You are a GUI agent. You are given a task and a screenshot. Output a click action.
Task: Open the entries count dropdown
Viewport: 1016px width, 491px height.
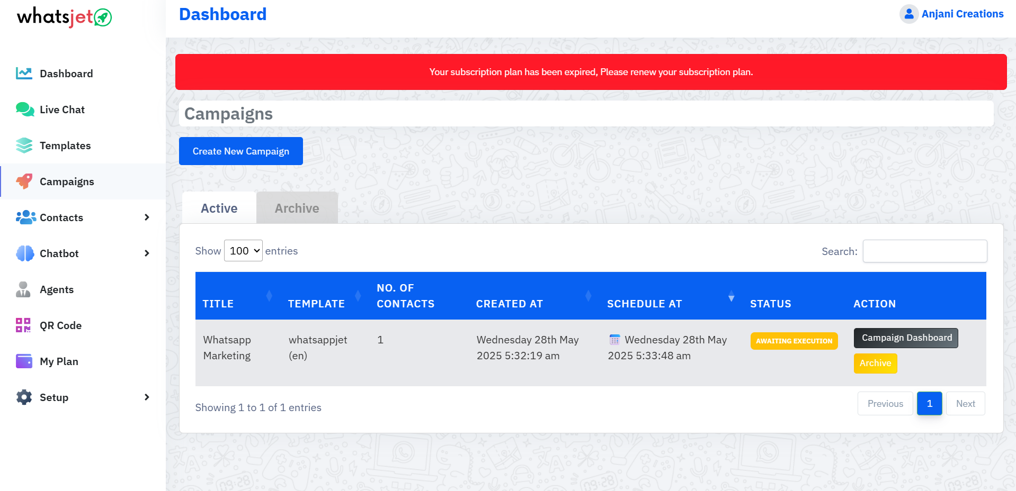coord(243,251)
